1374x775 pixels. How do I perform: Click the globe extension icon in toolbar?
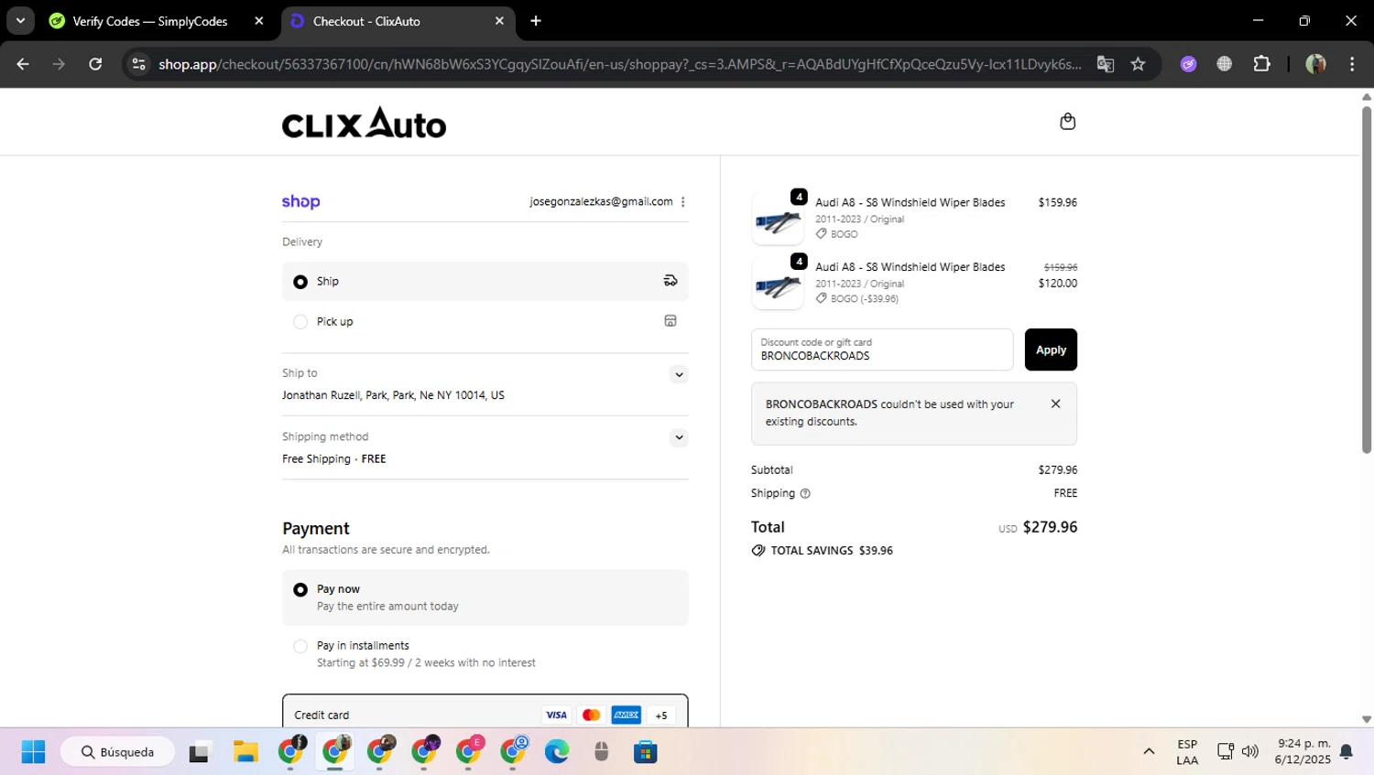click(1224, 64)
